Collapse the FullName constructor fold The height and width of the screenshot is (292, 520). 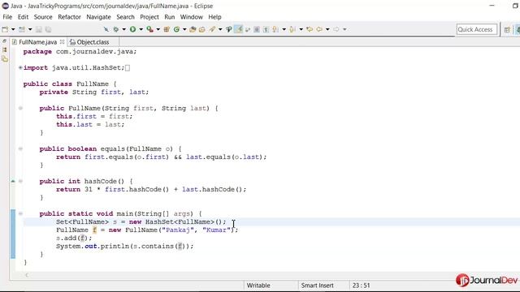click(20, 108)
